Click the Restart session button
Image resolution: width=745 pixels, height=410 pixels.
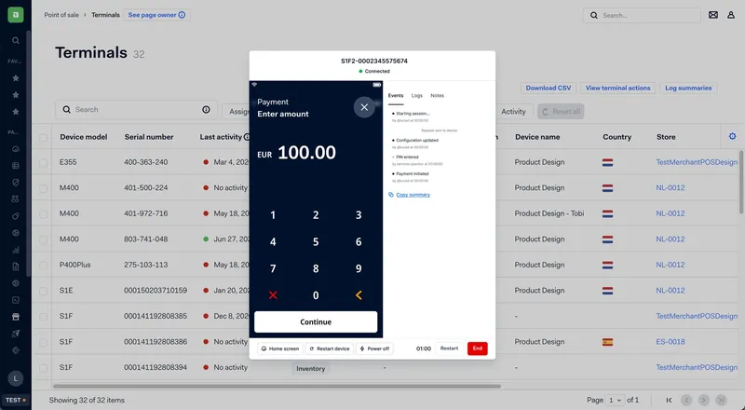(x=449, y=348)
